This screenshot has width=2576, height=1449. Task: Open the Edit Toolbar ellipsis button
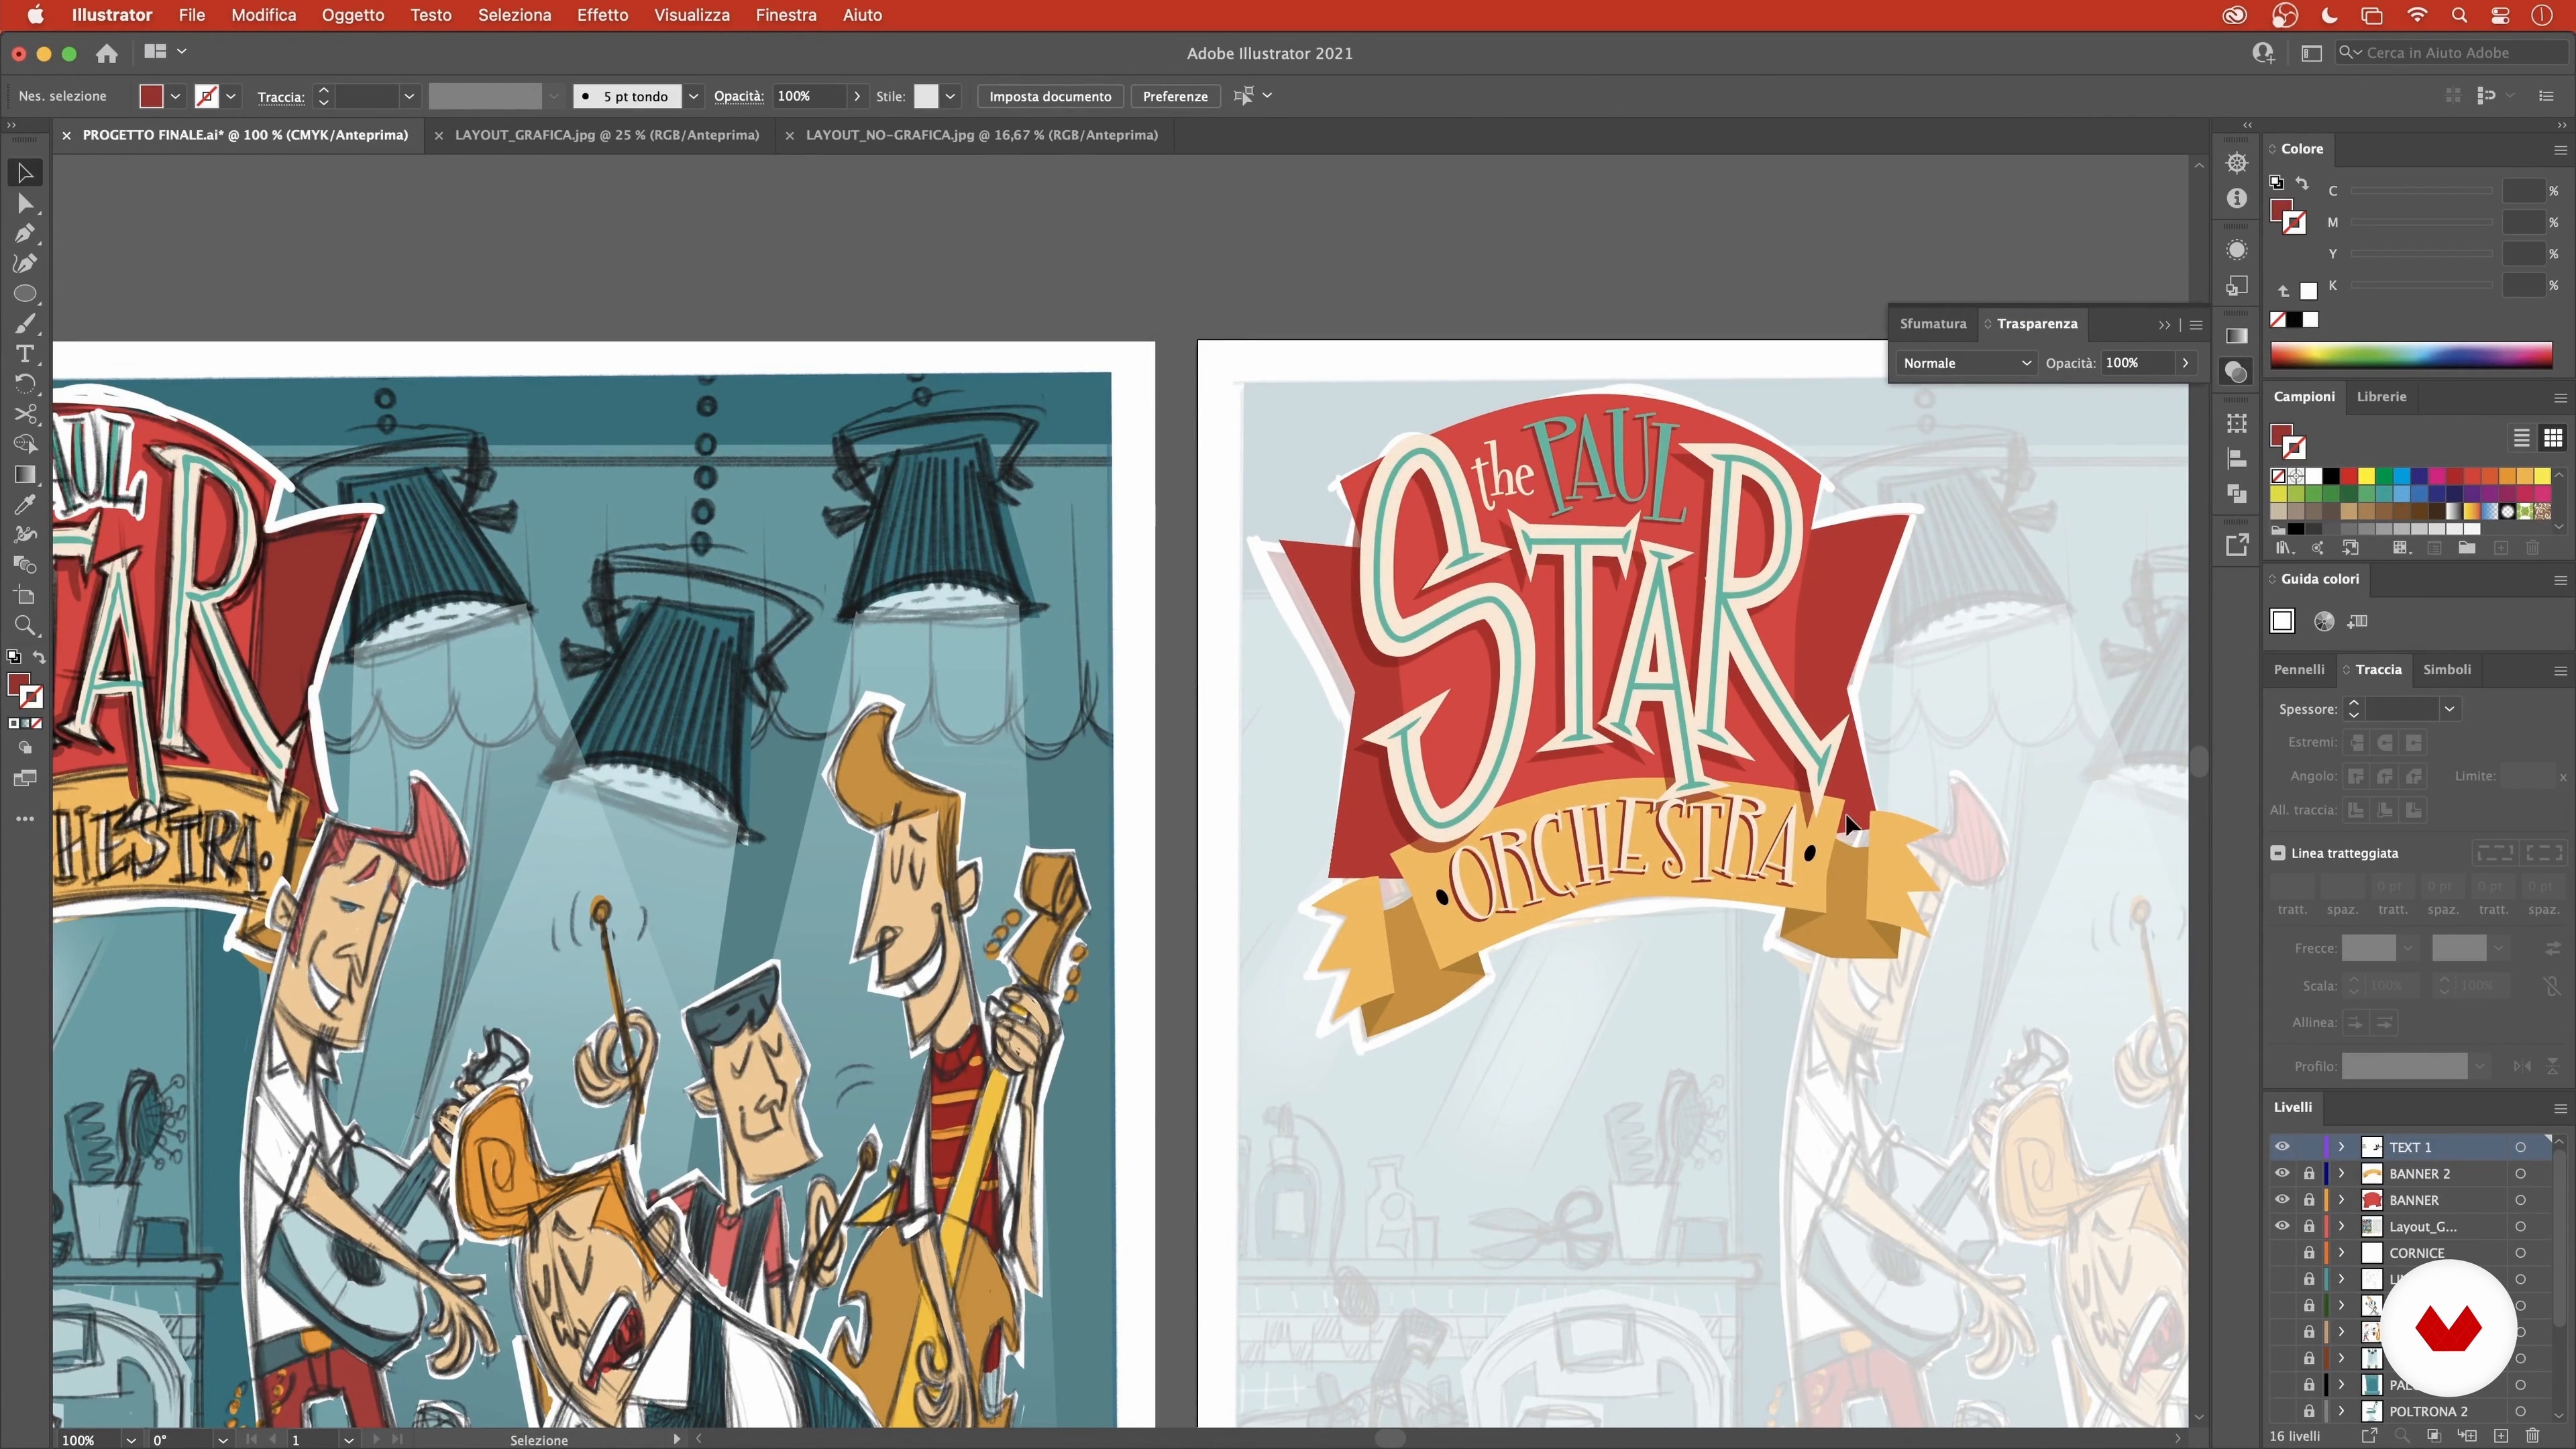pos(25,819)
